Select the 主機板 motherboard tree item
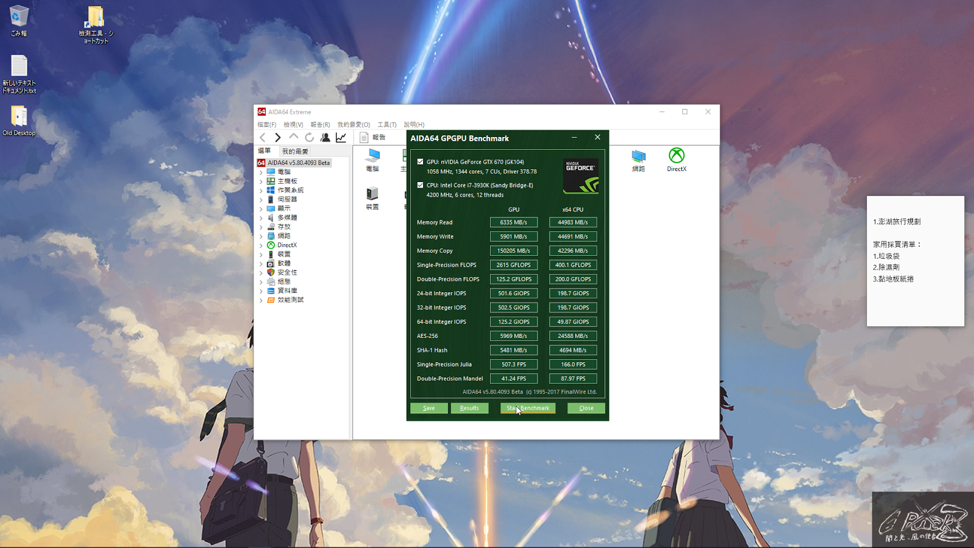Image resolution: width=974 pixels, height=548 pixels. 287,181
